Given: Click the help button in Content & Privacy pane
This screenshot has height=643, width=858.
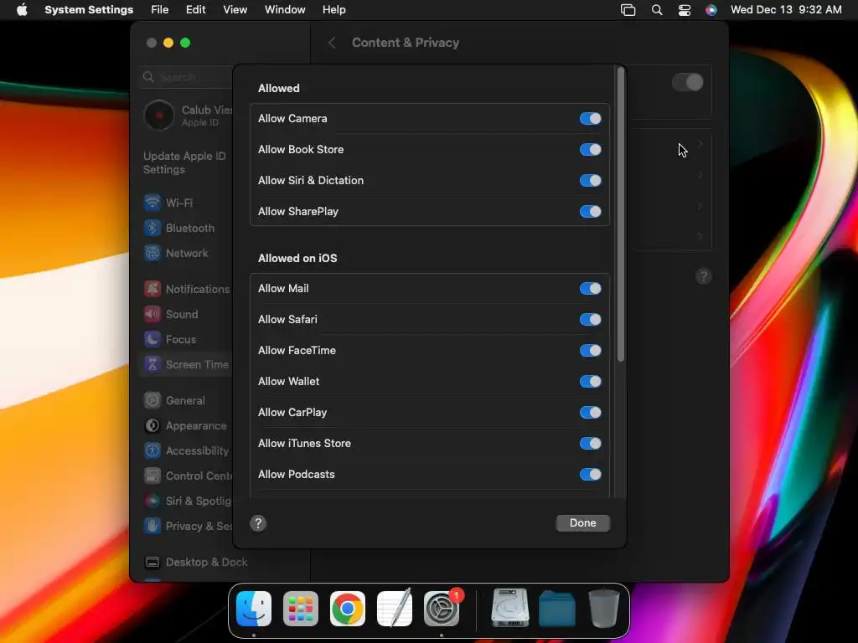Looking at the screenshot, I should coord(704,276).
